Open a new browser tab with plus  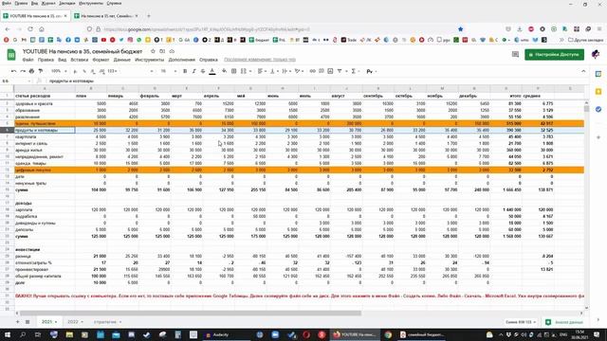(149, 16)
